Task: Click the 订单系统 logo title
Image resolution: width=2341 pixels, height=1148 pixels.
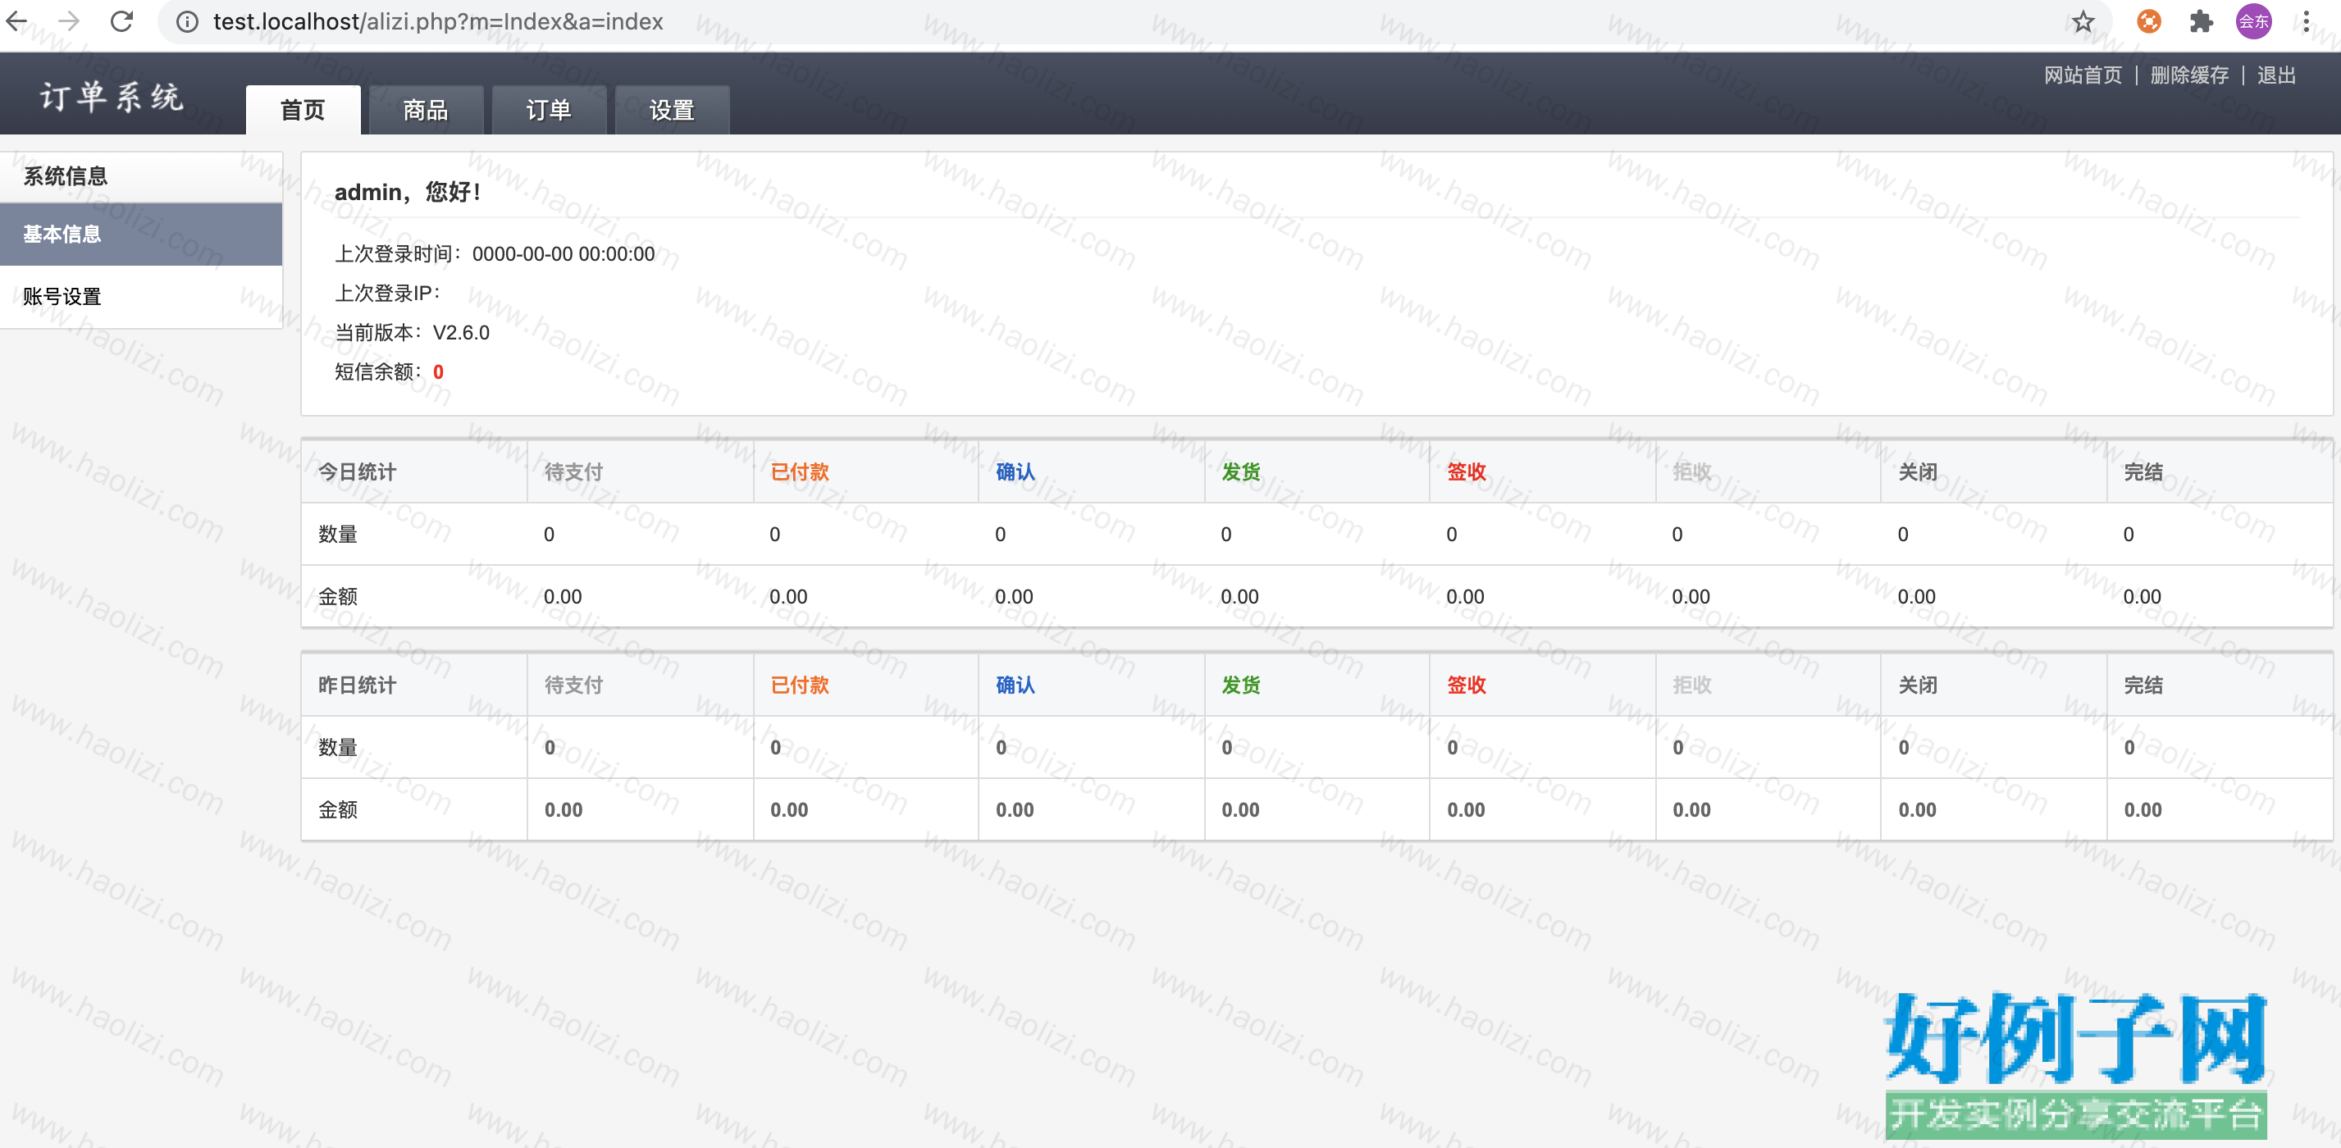Action: (x=112, y=96)
